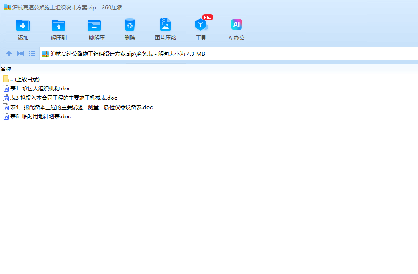Click the 解压到 (Extract to) icon
This screenshot has height=274, width=418.
(x=59, y=26)
